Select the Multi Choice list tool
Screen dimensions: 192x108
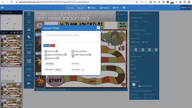click(x=29, y=54)
